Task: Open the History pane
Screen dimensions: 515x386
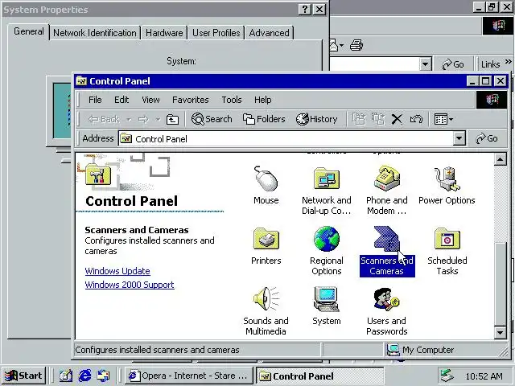Action: pos(316,119)
